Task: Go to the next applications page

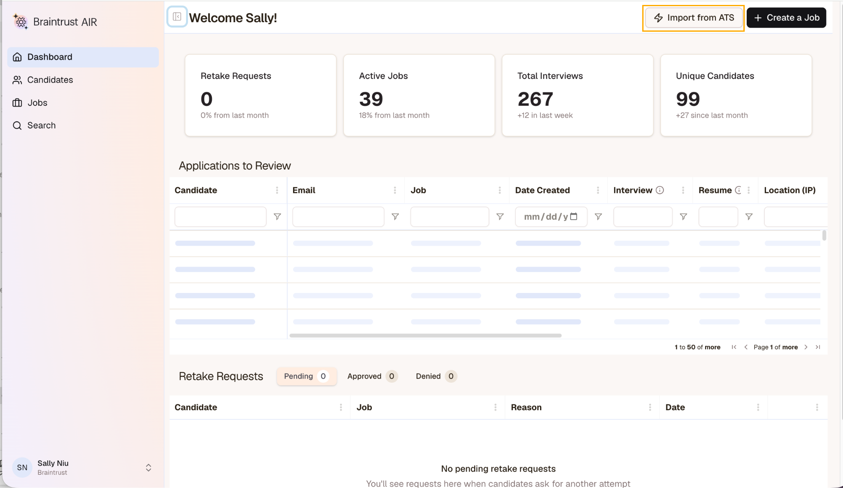Action: tap(806, 347)
